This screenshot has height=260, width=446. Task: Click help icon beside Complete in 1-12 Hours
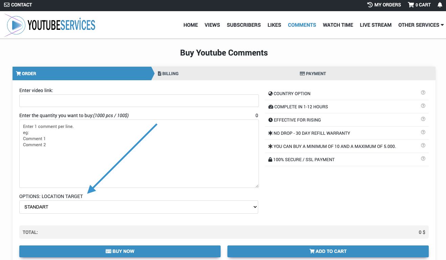[423, 106]
